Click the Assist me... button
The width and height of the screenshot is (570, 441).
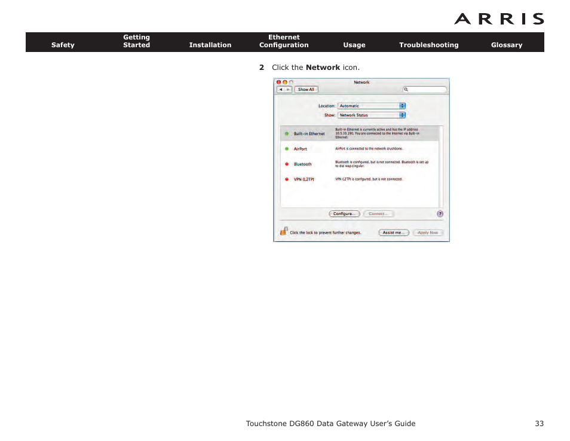[394, 232]
